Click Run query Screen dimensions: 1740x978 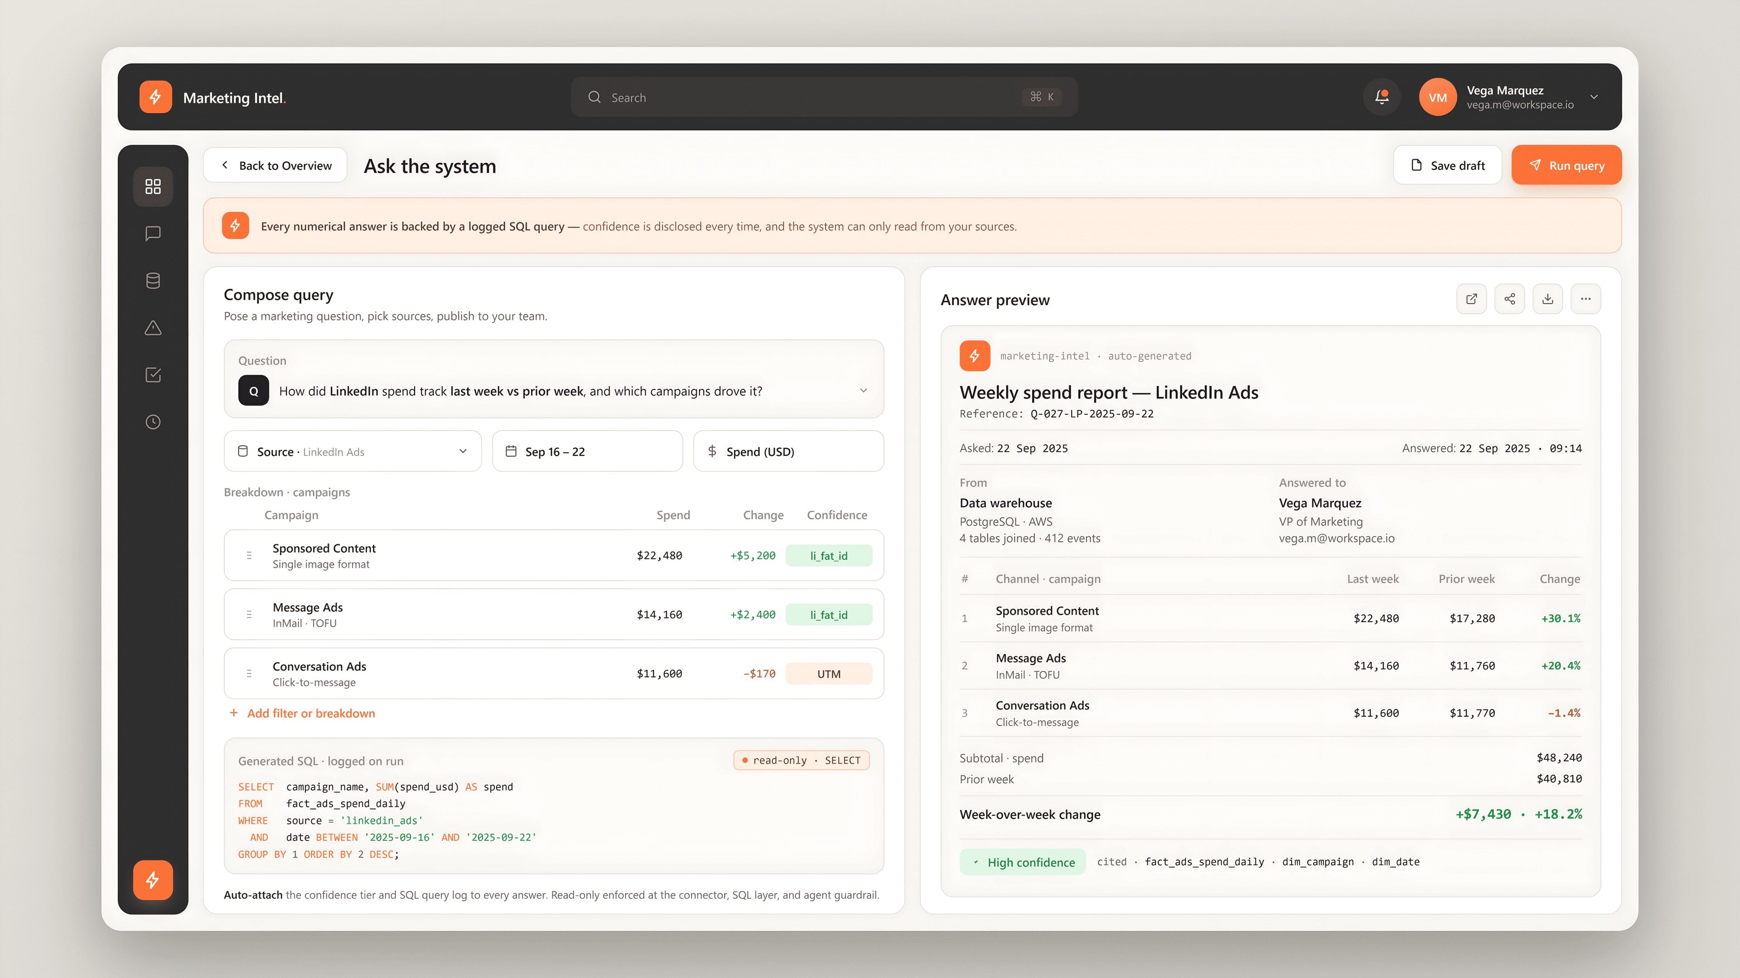[x=1566, y=165]
